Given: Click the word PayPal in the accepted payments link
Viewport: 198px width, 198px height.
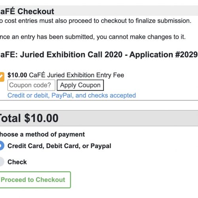Looking at the screenshot, I should 63,95.
